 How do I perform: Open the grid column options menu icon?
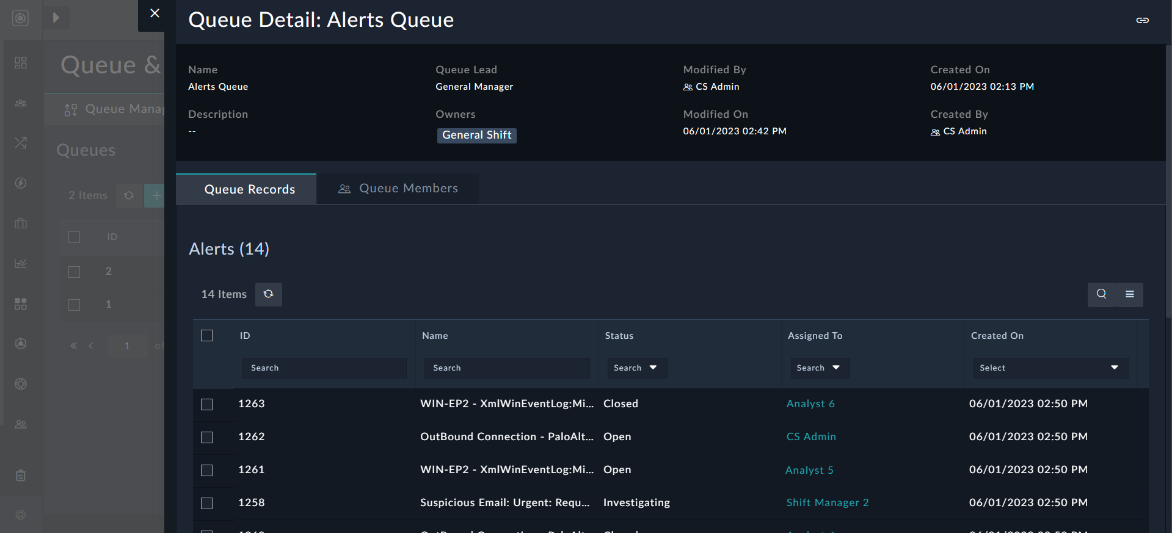(1129, 294)
